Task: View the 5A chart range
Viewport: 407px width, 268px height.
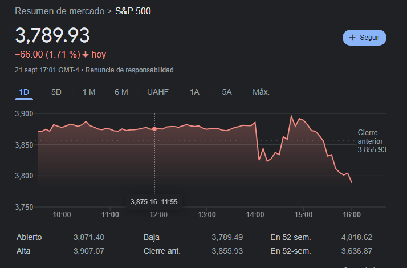Action: (227, 92)
